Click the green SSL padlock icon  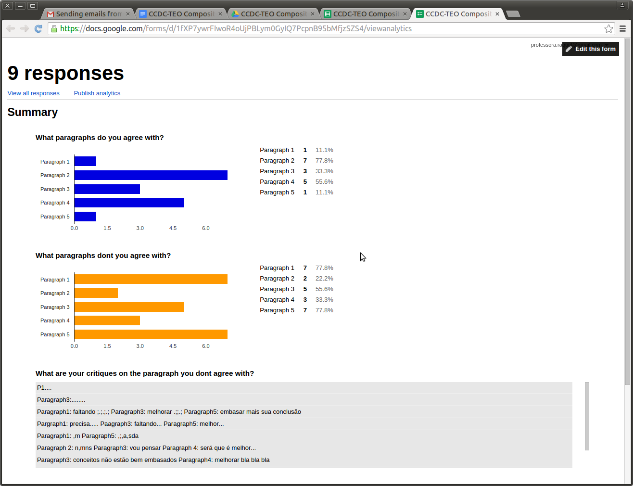point(54,29)
